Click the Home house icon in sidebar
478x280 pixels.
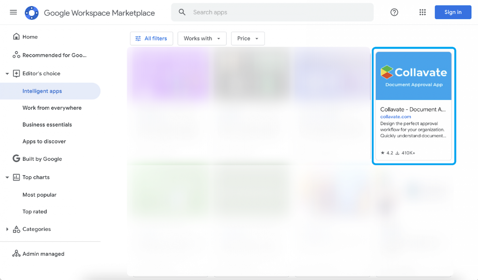(16, 36)
